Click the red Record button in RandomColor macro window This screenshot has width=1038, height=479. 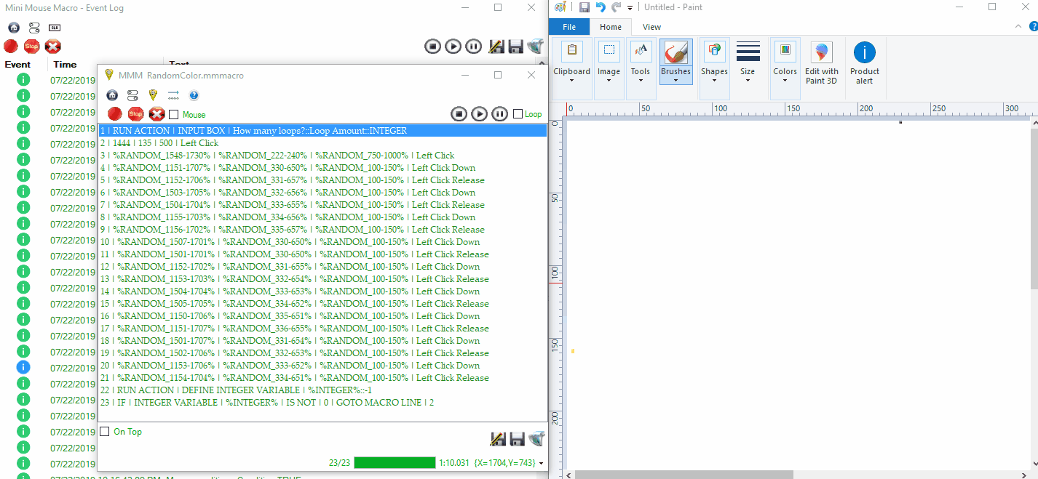[114, 113]
